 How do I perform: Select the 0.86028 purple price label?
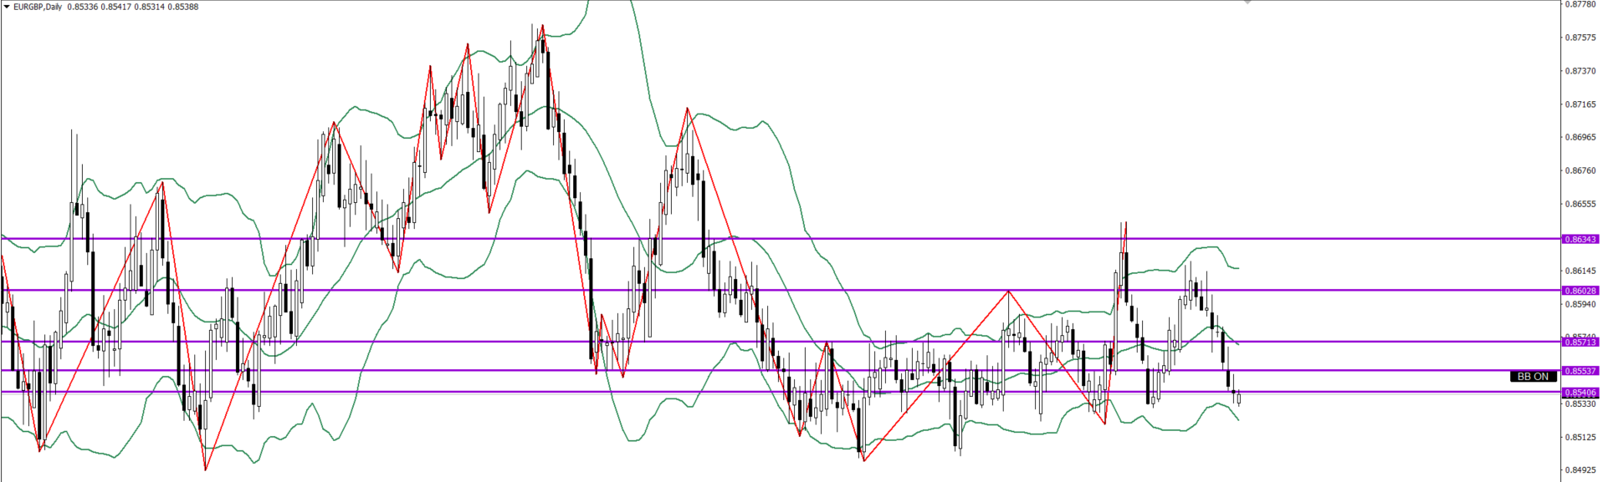pyautogui.click(x=1580, y=291)
